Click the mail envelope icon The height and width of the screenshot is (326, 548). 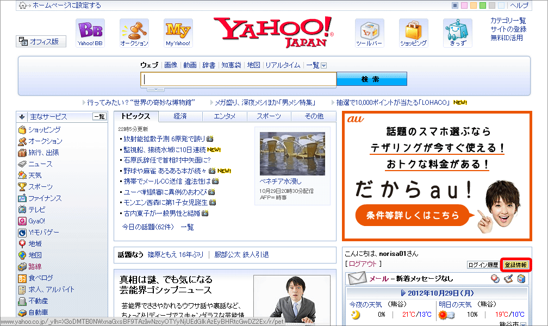click(x=357, y=279)
